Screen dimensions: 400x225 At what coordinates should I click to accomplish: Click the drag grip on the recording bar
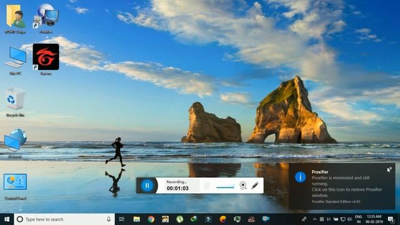pos(207,186)
